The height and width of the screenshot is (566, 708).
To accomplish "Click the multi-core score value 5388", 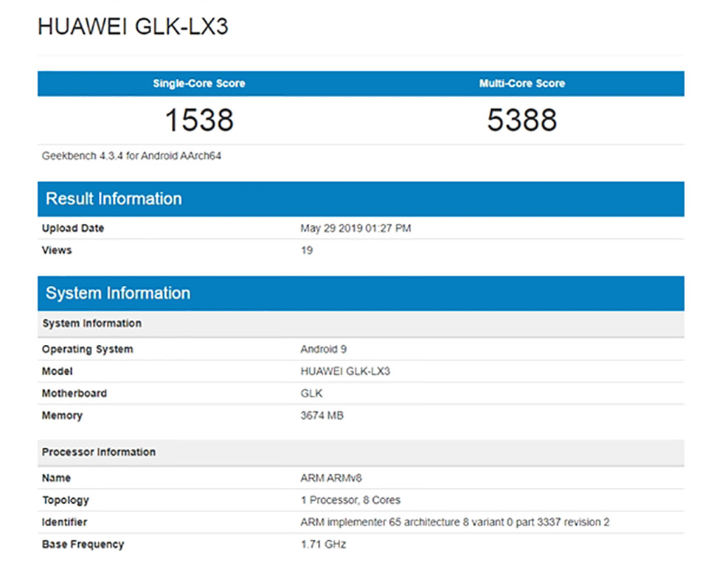I will [522, 120].
